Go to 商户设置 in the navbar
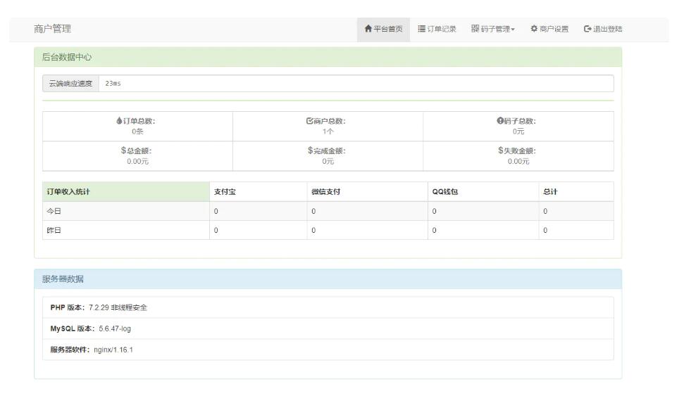684x401 pixels. pos(554,29)
